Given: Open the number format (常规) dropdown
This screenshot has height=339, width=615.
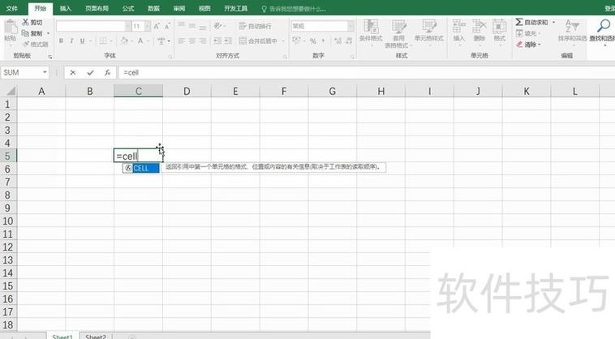Looking at the screenshot, I should 351,26.
